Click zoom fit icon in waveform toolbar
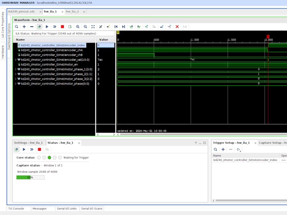The height and width of the screenshot is (215, 287). pos(93,27)
